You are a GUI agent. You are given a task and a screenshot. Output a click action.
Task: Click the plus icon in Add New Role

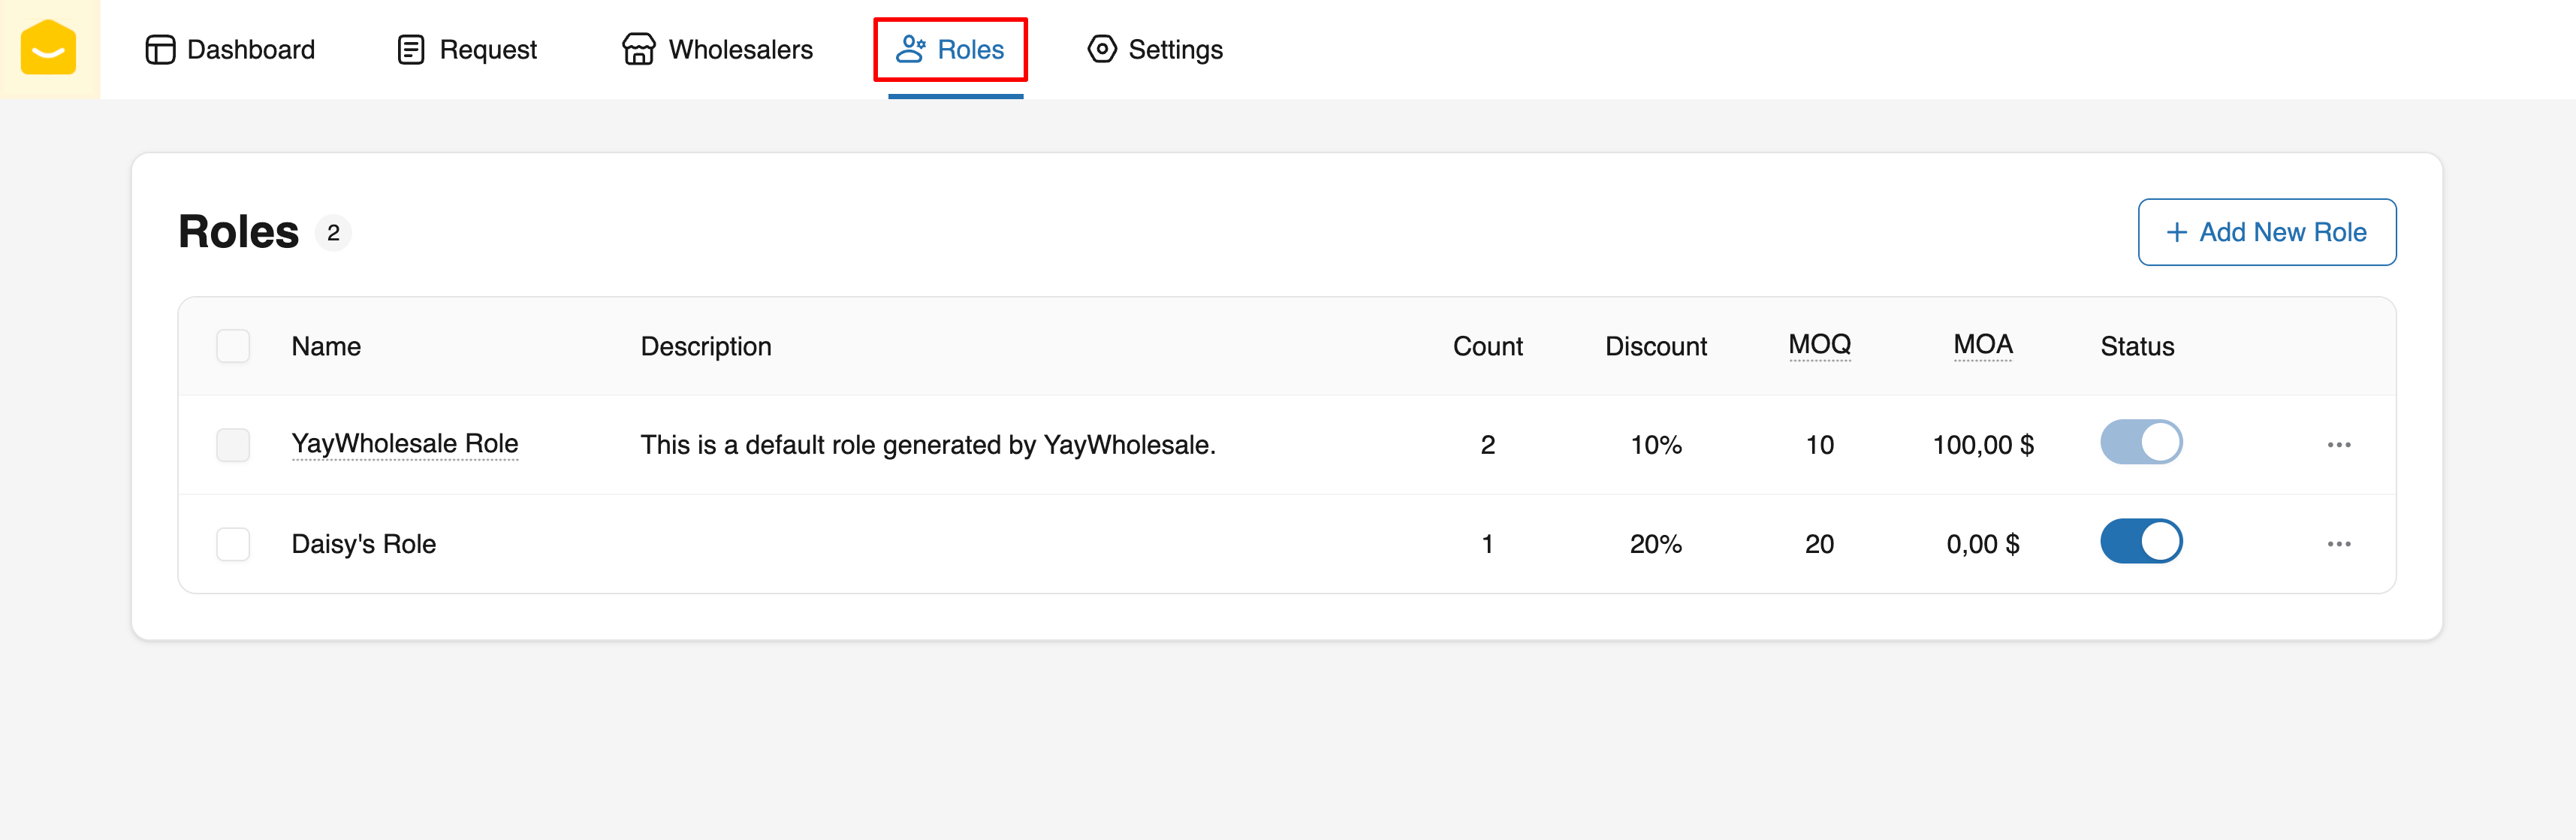(x=2176, y=232)
